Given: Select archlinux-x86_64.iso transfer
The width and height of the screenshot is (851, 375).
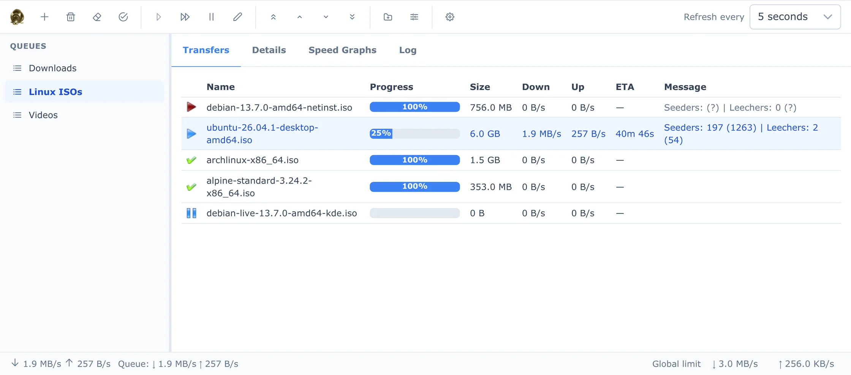Looking at the screenshot, I should click(x=511, y=160).
